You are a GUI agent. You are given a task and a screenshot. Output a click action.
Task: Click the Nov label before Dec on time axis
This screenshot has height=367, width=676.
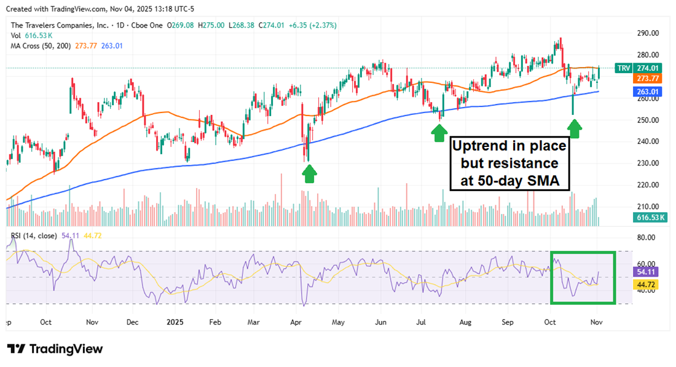pos(92,322)
